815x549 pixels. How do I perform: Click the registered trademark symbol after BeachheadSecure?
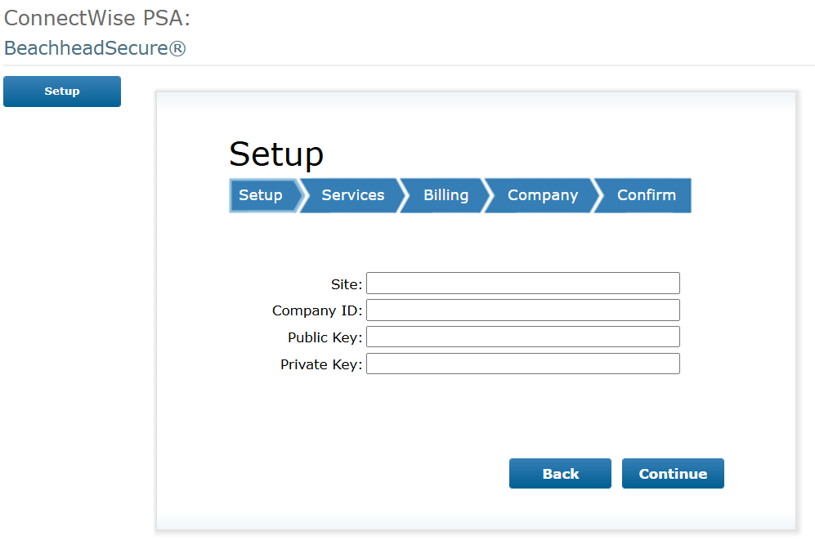tap(177, 48)
